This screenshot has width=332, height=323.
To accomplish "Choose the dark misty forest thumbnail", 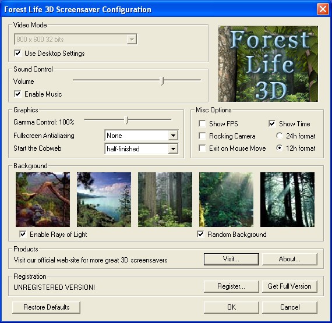I will tap(287, 199).
